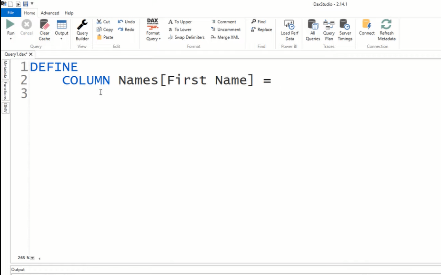Swap Delimiters in the query
The width and height of the screenshot is (441, 275).
tap(186, 37)
